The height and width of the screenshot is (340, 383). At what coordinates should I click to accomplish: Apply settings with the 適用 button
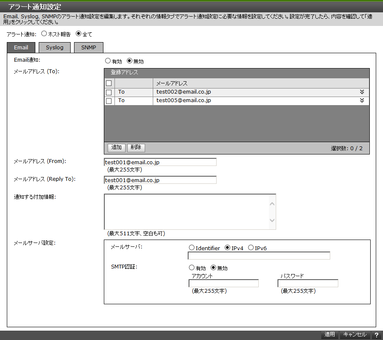(329, 335)
